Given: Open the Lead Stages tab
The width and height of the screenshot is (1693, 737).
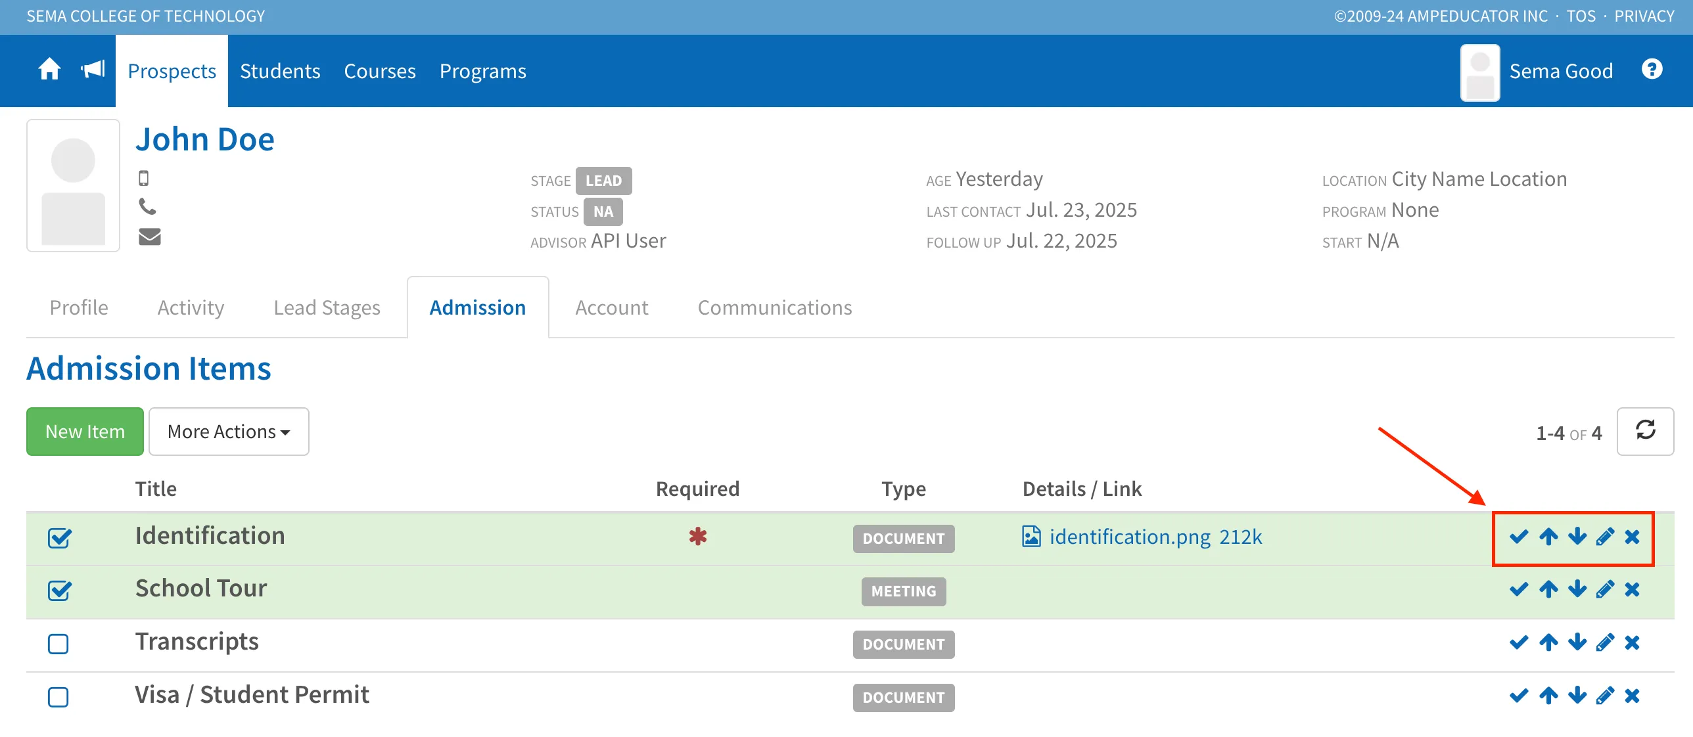Looking at the screenshot, I should click(327, 307).
